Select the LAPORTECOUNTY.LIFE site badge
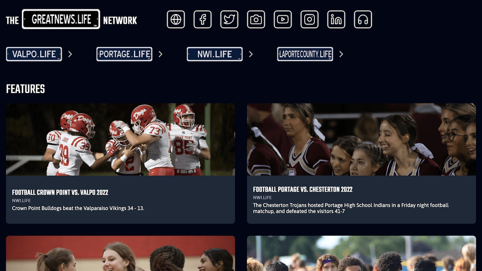 click(305, 54)
